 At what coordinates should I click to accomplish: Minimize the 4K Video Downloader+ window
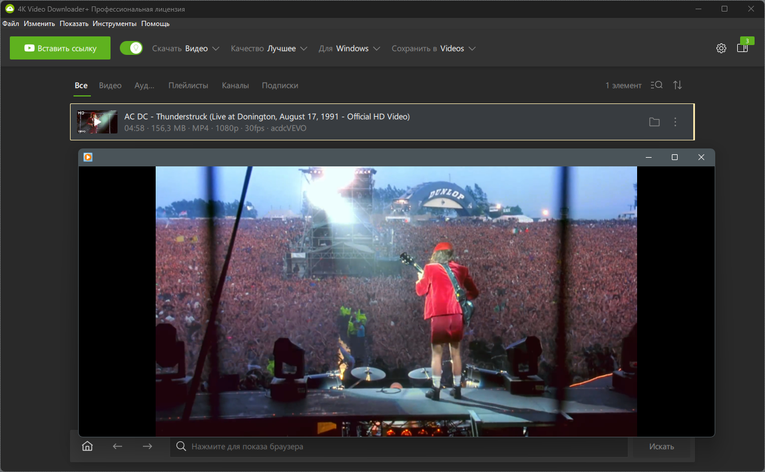tap(698, 9)
